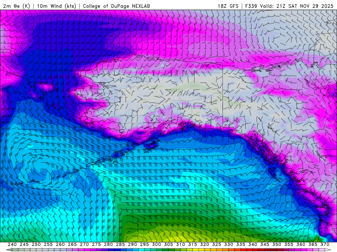The width and height of the screenshot is (337, 252).
Task: Click the 345 color scale label
Action: tap(265, 244)
